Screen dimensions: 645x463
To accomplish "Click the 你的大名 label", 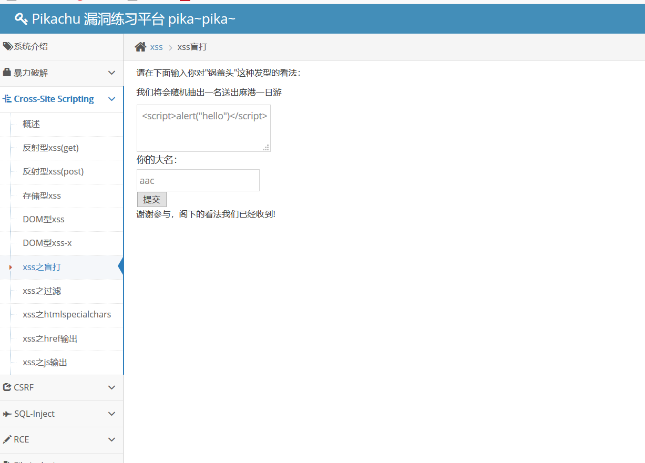I will coord(157,160).
